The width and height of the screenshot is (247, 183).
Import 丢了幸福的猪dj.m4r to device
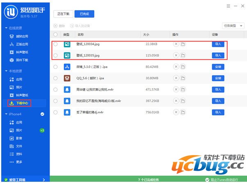point(218,112)
